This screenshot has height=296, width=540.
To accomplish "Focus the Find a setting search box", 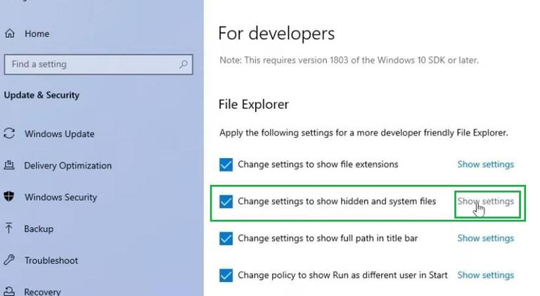I will coord(91,64).
